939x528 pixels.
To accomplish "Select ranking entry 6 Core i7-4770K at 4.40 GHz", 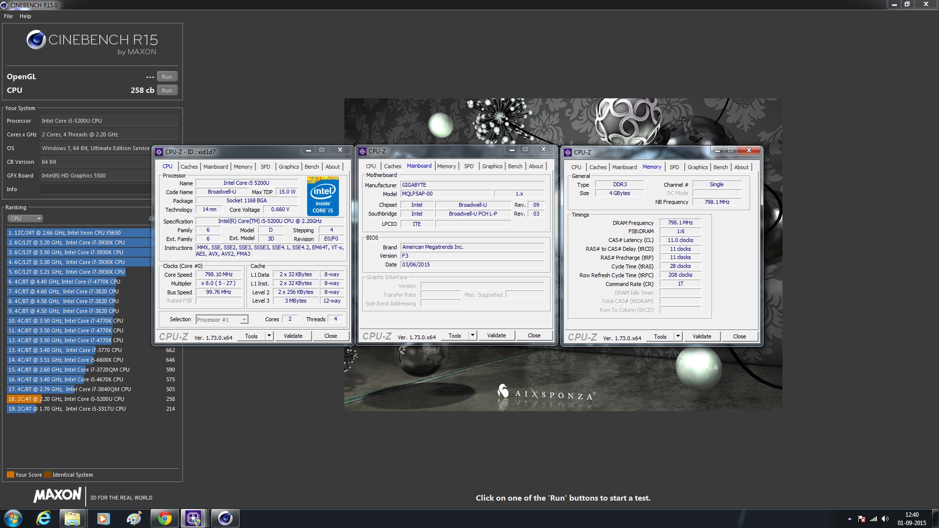I will click(79, 282).
